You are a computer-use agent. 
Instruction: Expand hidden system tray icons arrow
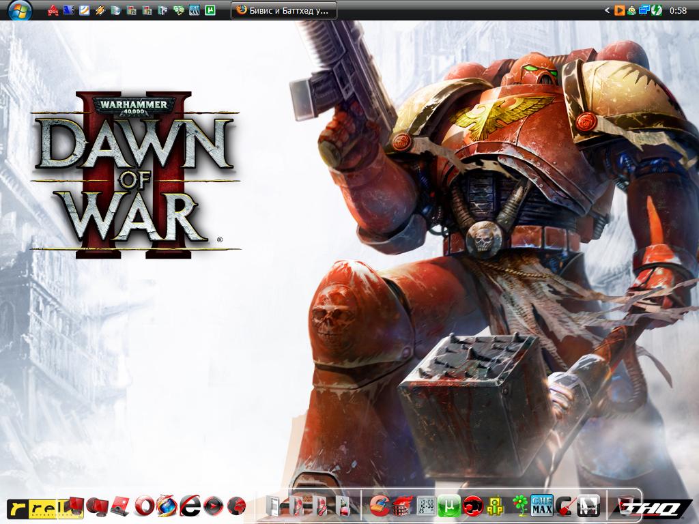point(607,10)
